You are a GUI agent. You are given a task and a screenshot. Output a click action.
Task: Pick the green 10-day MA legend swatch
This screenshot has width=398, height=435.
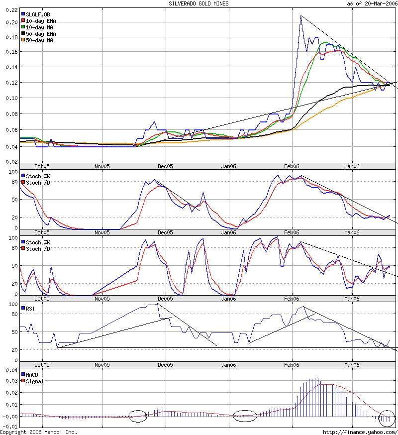point(23,27)
